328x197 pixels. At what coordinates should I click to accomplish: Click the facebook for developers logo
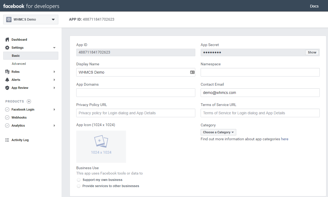(31, 6)
